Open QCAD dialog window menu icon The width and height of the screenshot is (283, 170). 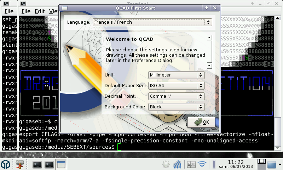65,8
